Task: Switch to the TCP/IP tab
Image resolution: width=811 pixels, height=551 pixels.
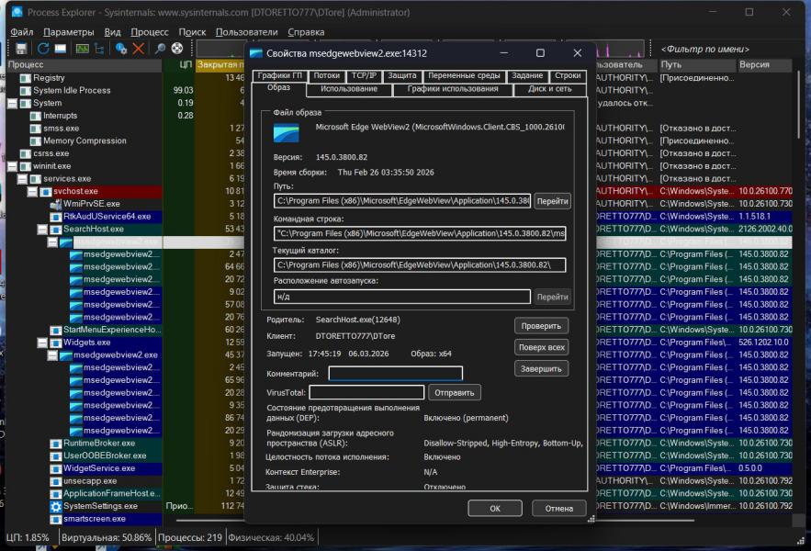Action: 364,76
